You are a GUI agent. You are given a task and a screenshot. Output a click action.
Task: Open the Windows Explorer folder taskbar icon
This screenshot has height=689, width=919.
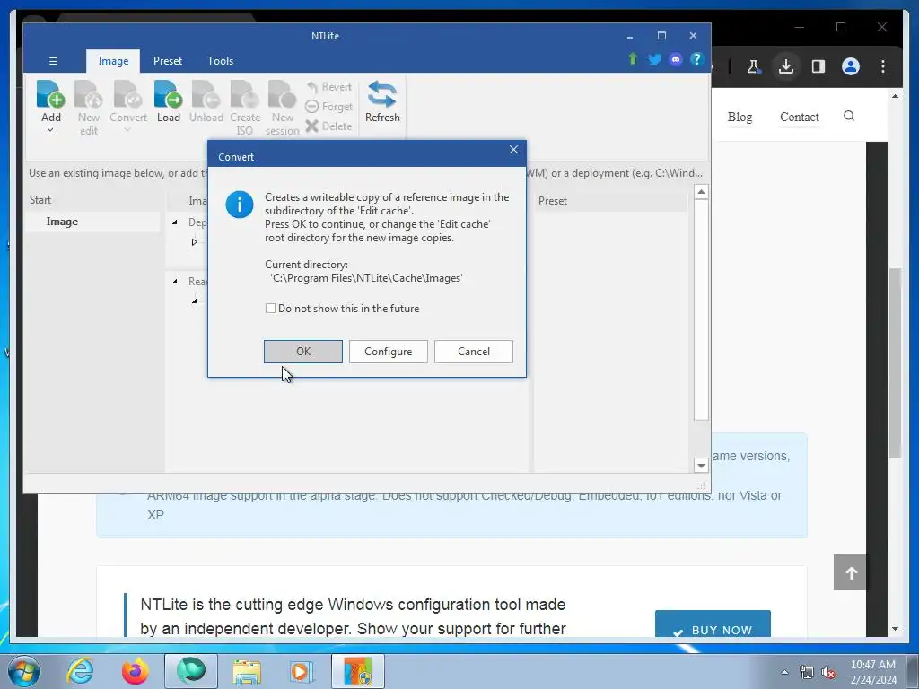pyautogui.click(x=247, y=671)
